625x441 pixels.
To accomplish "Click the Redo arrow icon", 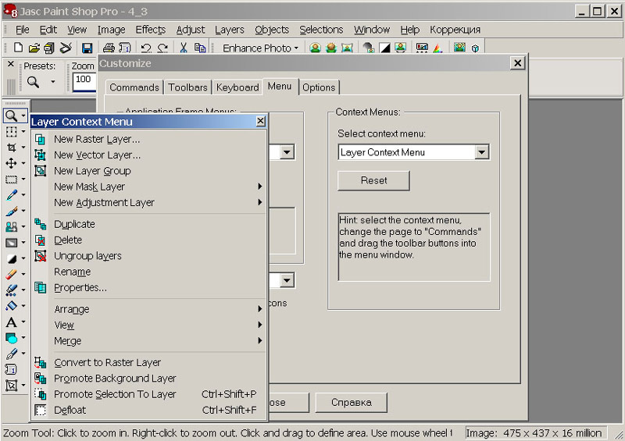I will (162, 48).
